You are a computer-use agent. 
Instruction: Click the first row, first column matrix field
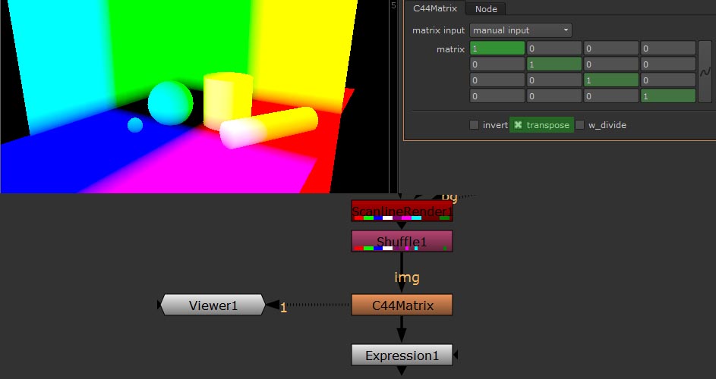497,49
